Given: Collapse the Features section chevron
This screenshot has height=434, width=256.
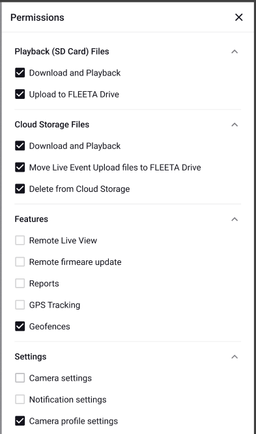Looking at the screenshot, I should 235,219.
